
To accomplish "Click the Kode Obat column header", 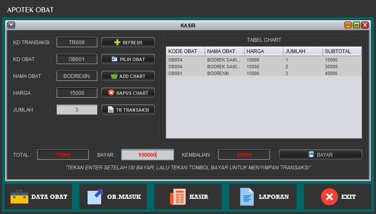I will point(185,51).
